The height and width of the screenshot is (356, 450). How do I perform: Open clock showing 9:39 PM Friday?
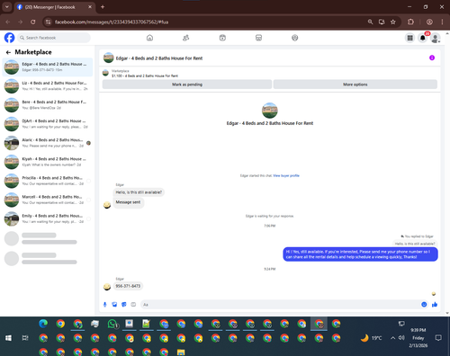pos(418,338)
